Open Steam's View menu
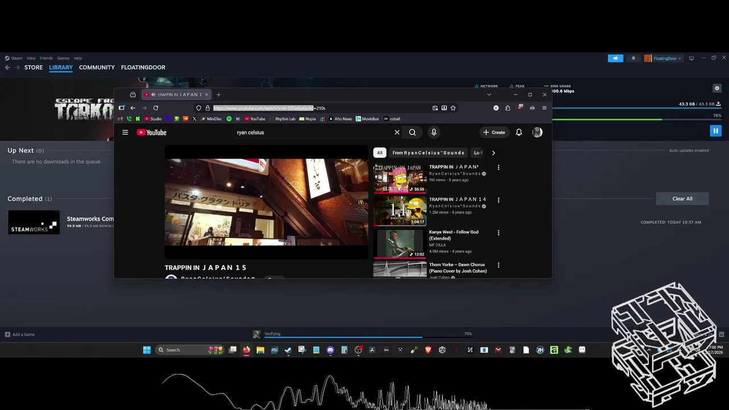This screenshot has height=410, width=729. pyautogui.click(x=31, y=58)
